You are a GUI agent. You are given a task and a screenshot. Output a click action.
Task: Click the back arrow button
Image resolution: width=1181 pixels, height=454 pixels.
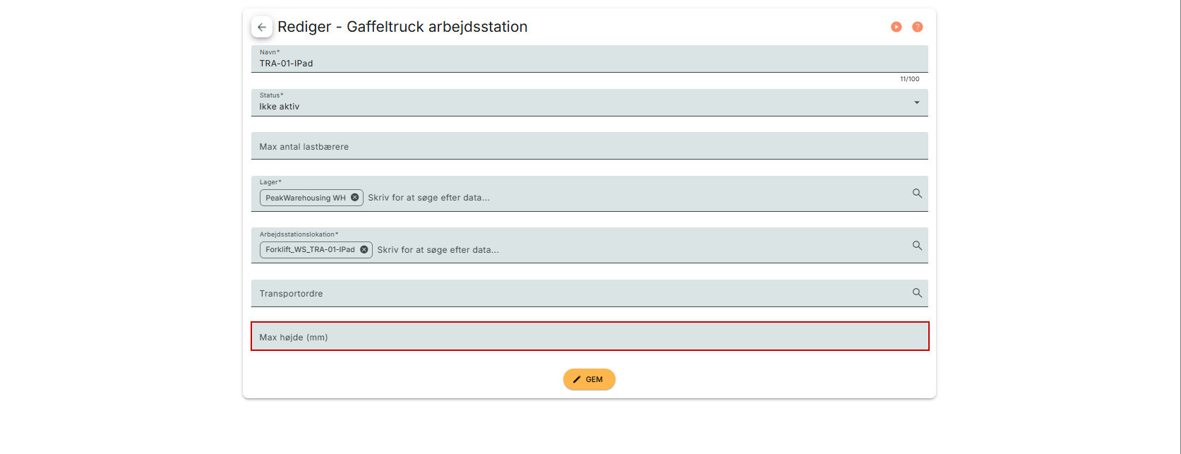[x=262, y=27]
